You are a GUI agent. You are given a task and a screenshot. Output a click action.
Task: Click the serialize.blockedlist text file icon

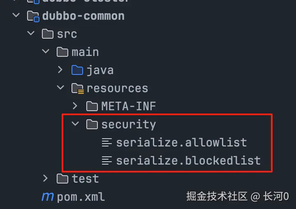pyautogui.click(x=107, y=160)
